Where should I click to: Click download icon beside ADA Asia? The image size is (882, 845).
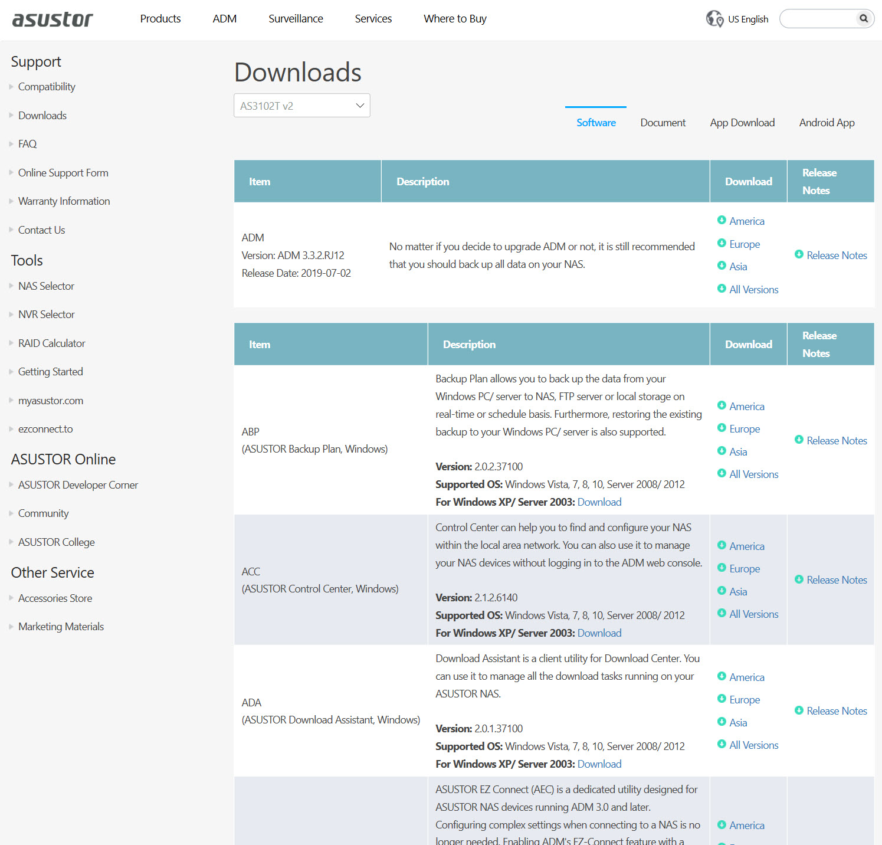[722, 722]
